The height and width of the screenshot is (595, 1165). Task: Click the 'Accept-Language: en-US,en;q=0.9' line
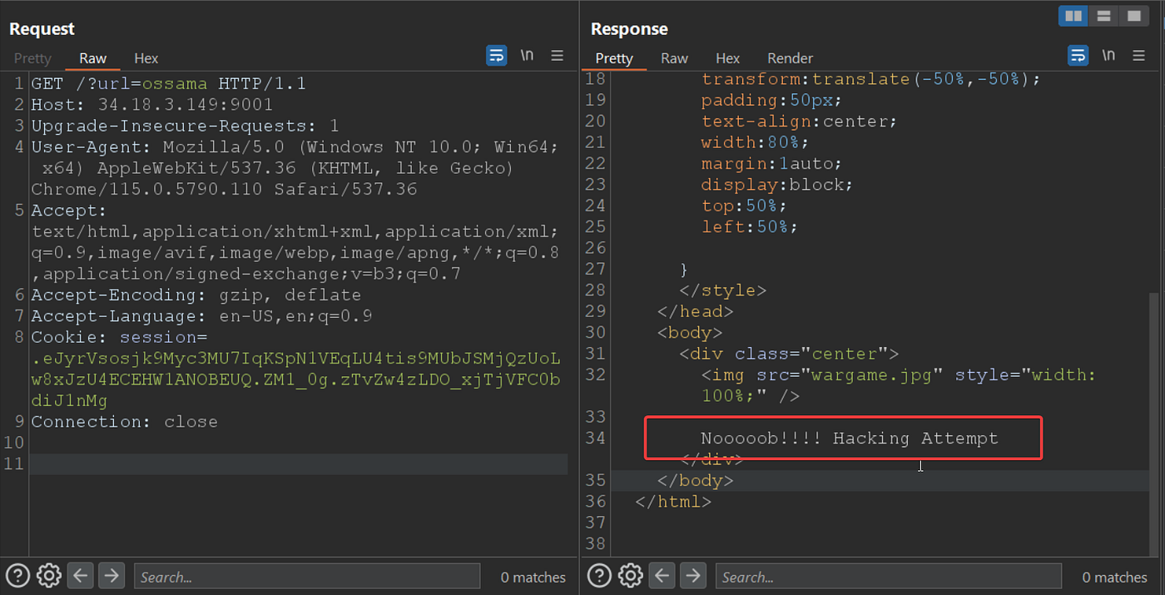click(201, 316)
